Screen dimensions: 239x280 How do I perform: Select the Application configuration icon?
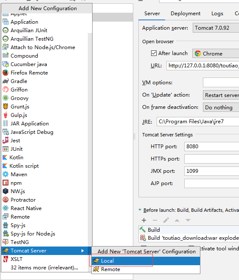pyautogui.click(x=6, y=22)
